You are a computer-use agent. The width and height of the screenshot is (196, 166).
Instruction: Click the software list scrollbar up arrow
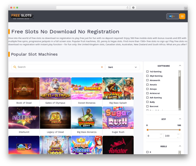180,71
